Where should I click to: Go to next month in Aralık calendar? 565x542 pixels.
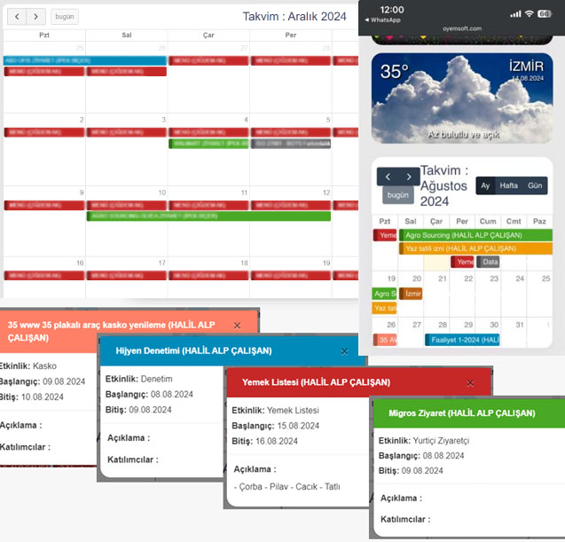35,16
